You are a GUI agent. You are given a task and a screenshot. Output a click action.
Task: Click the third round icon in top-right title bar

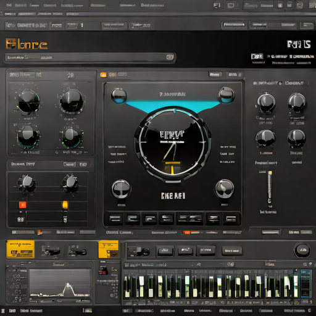click(x=300, y=5)
